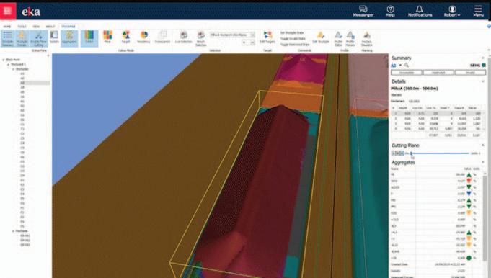Select the Target colour mode icon

tap(125, 37)
